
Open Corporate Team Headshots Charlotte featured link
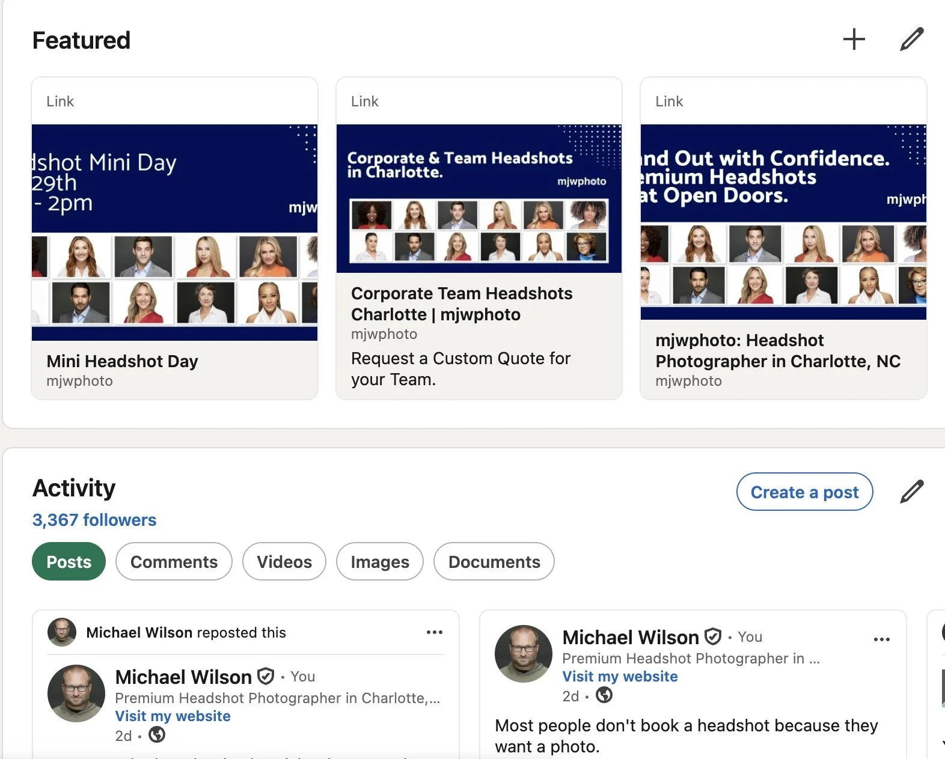coord(462,303)
